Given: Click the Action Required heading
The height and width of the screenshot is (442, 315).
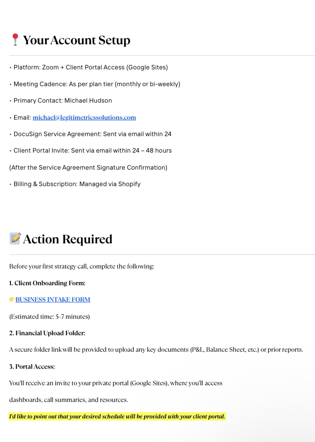Looking at the screenshot, I should (67, 239).
